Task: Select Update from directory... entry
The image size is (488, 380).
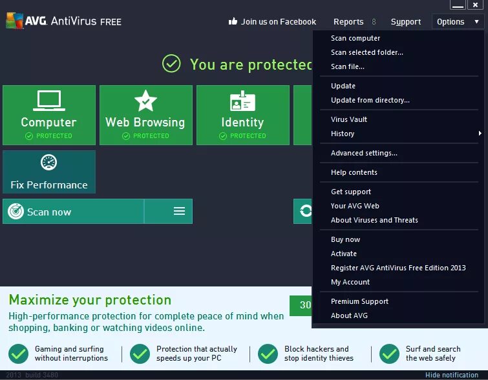Action: click(370, 101)
